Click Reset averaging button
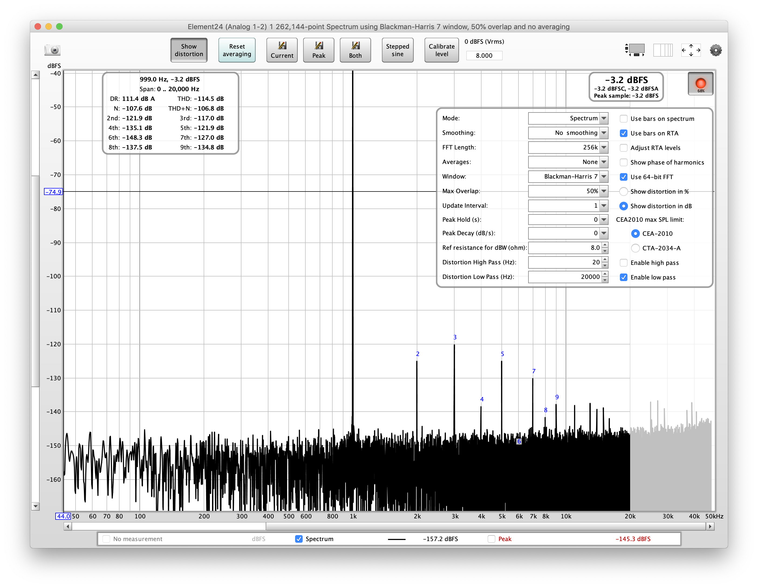 pyautogui.click(x=237, y=50)
